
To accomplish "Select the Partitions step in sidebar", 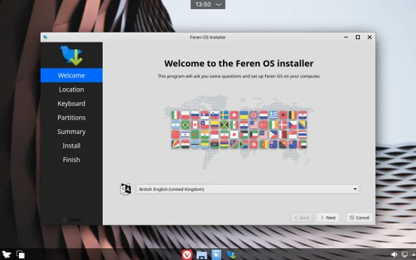I will [x=71, y=117].
